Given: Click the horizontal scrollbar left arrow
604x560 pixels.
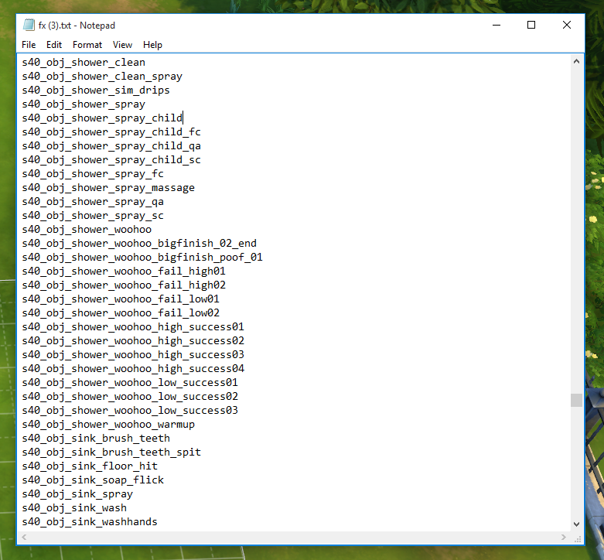Looking at the screenshot, I should click(x=24, y=537).
